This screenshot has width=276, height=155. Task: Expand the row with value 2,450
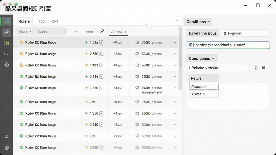click(175, 54)
